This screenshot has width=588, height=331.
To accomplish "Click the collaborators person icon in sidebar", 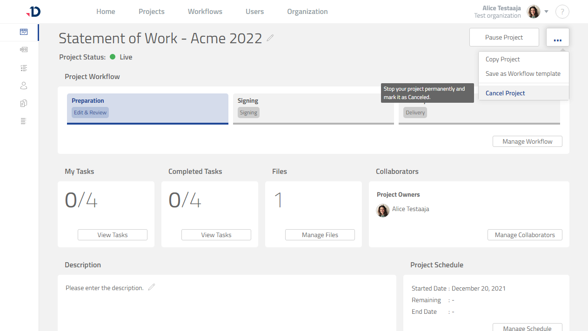I will point(24,86).
